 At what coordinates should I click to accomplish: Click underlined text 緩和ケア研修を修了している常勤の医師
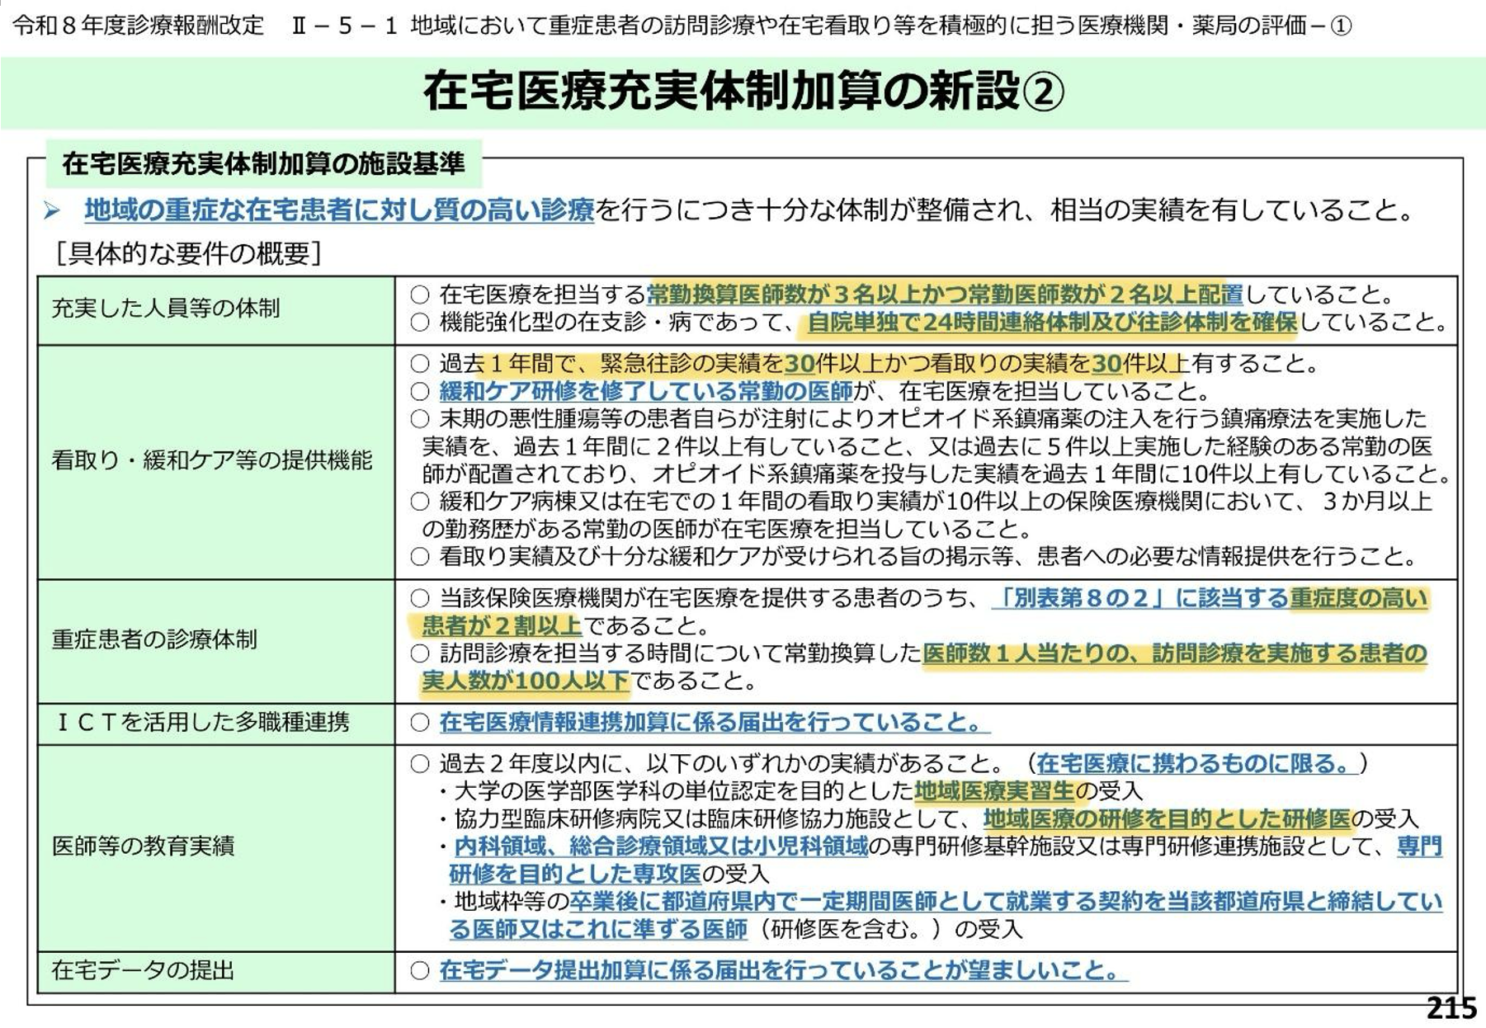[x=646, y=391]
